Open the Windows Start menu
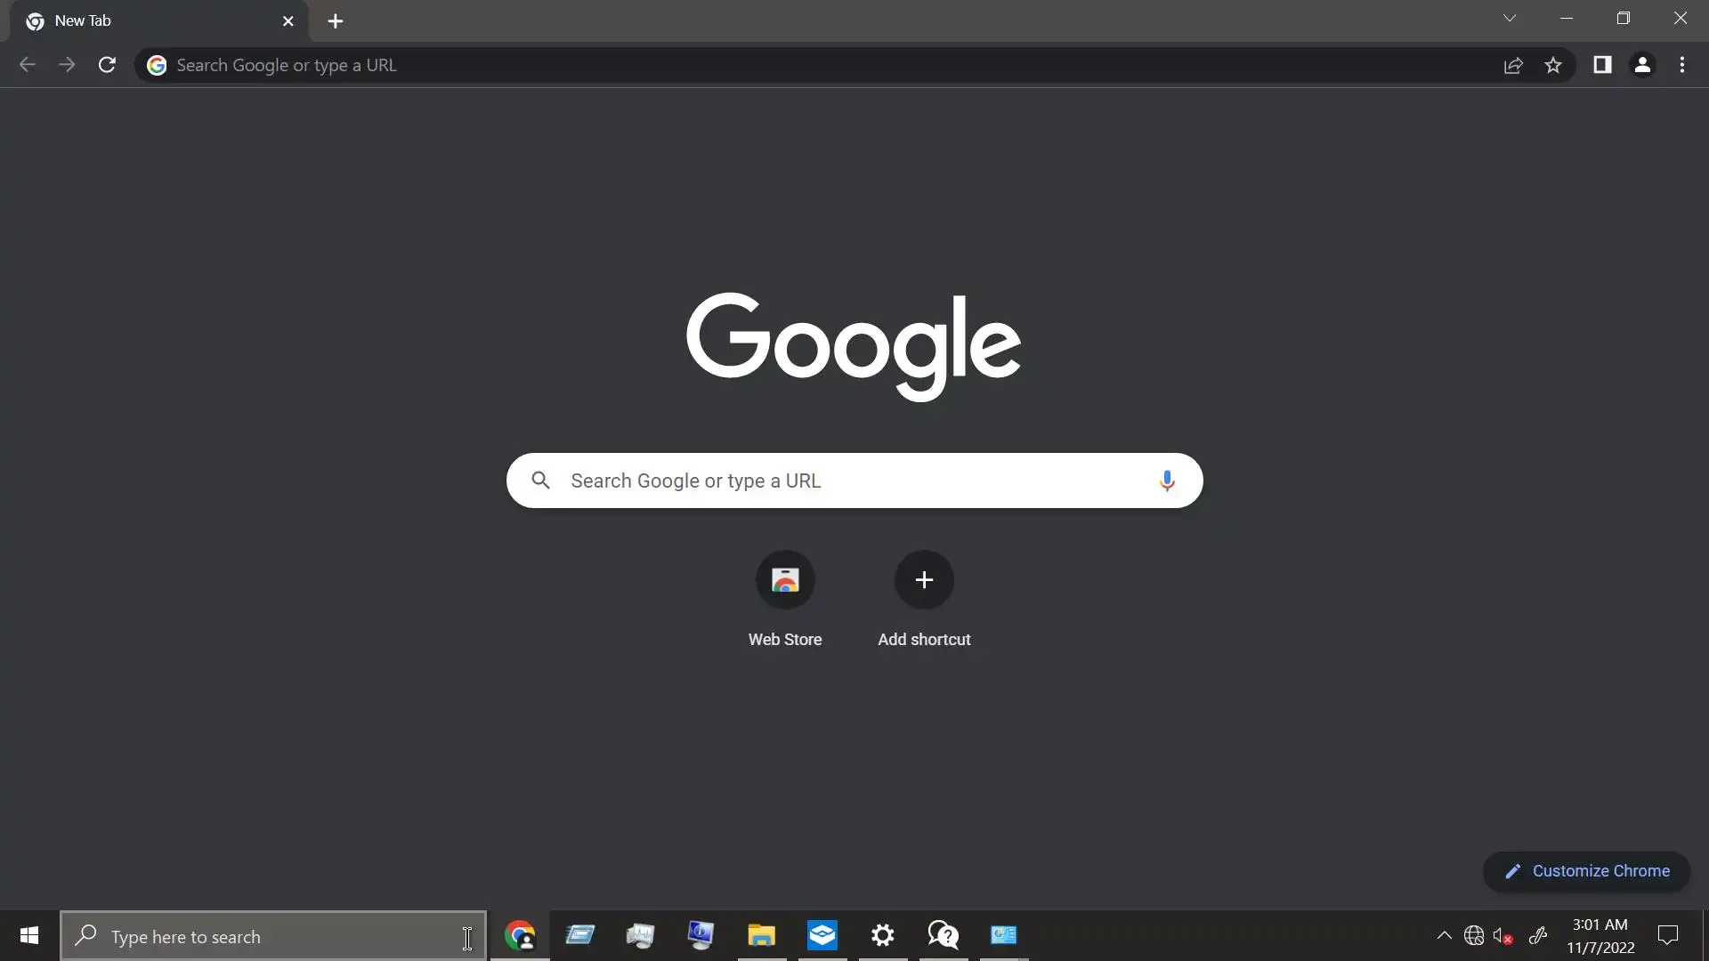 click(28, 936)
